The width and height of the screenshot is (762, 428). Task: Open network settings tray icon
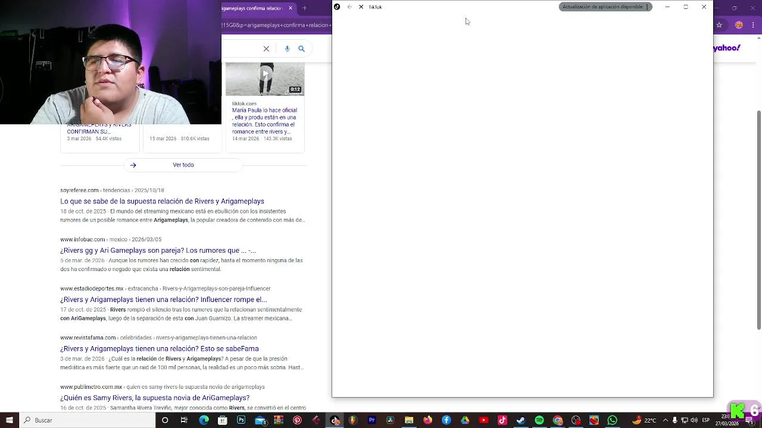coord(685,420)
